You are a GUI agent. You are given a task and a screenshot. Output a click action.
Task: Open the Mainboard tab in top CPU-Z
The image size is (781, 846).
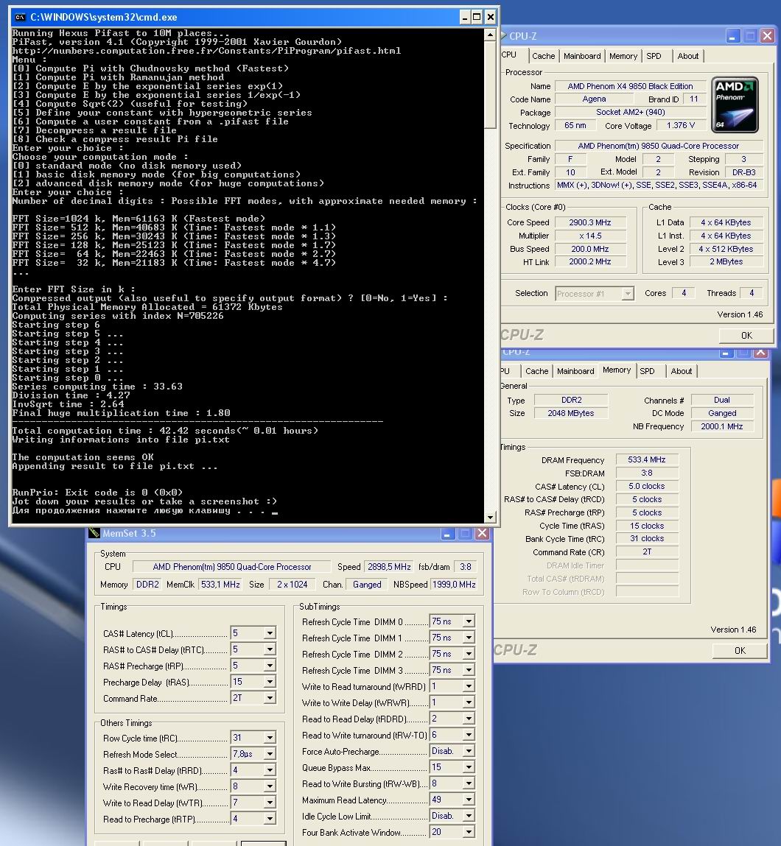pos(582,56)
